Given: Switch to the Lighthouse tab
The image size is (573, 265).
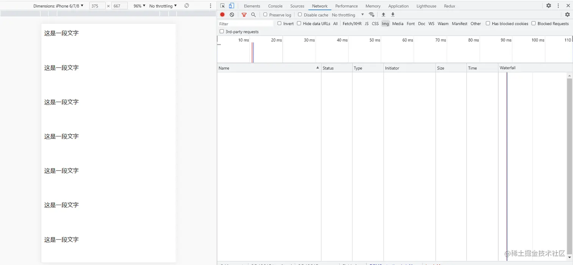Looking at the screenshot, I should (426, 6).
